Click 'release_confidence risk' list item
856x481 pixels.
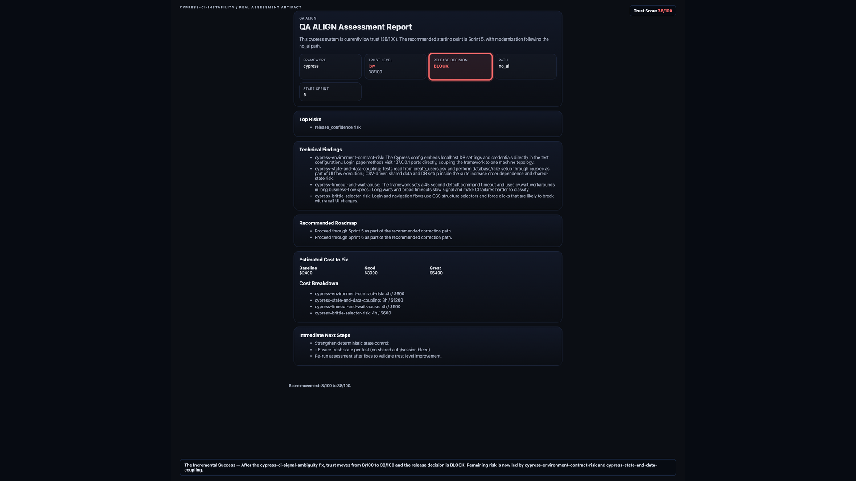pos(337,127)
